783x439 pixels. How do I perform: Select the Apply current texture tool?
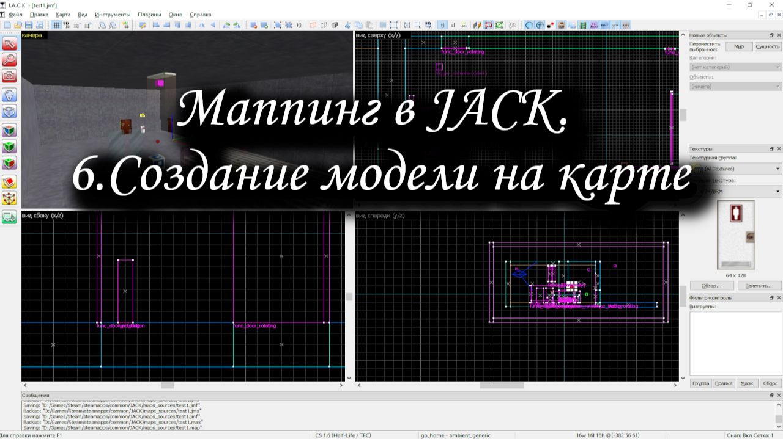(9, 147)
